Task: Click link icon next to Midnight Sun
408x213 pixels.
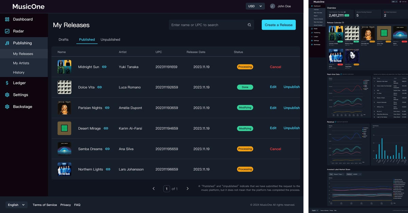Action: (x=104, y=67)
